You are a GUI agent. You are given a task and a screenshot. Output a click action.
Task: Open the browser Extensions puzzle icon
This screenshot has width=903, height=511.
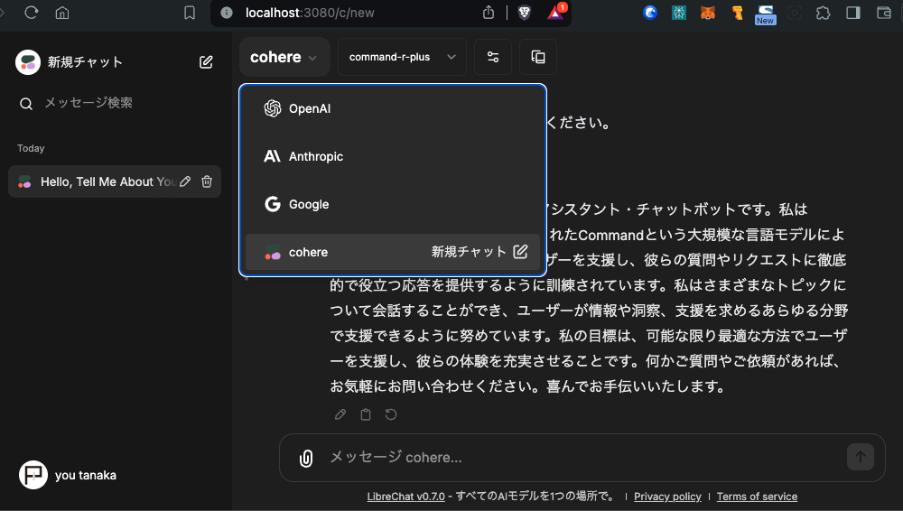pyautogui.click(x=824, y=13)
